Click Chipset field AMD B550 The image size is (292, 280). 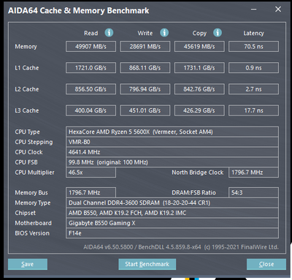coord(172,213)
